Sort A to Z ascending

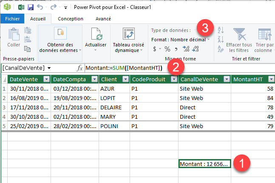tap(221, 30)
